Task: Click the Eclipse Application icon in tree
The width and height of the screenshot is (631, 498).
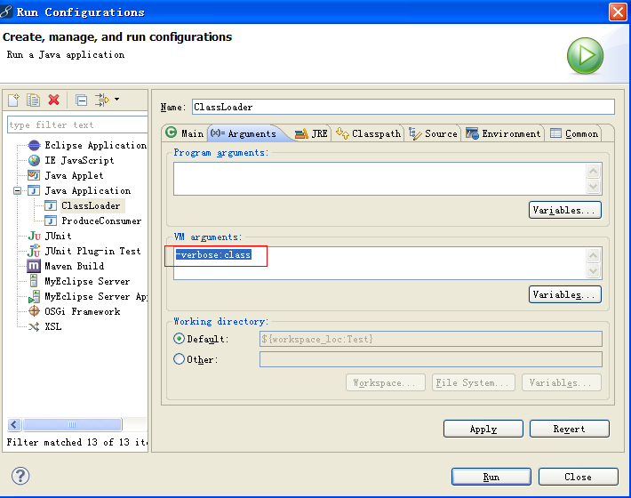Action: (34, 145)
